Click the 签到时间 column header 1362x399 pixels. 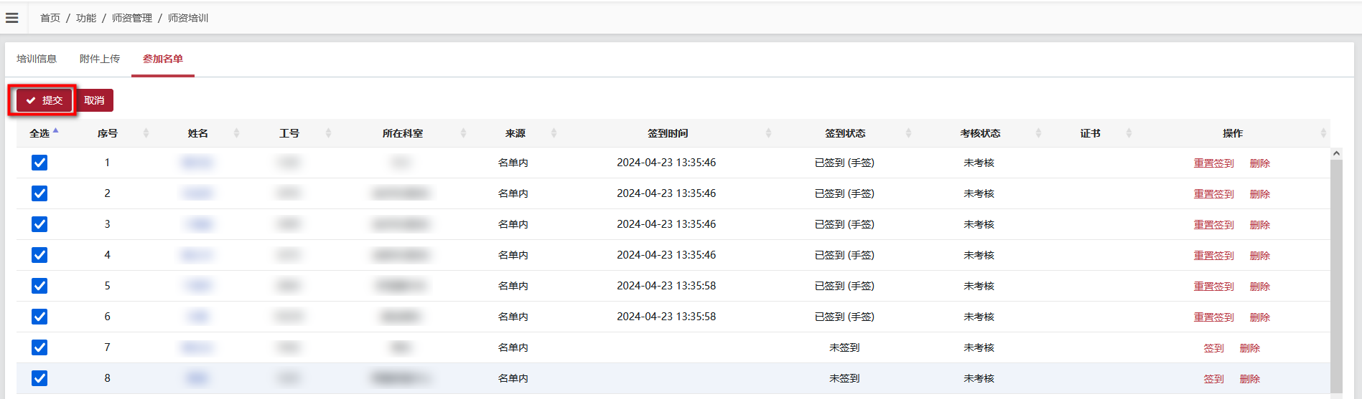tap(668, 133)
